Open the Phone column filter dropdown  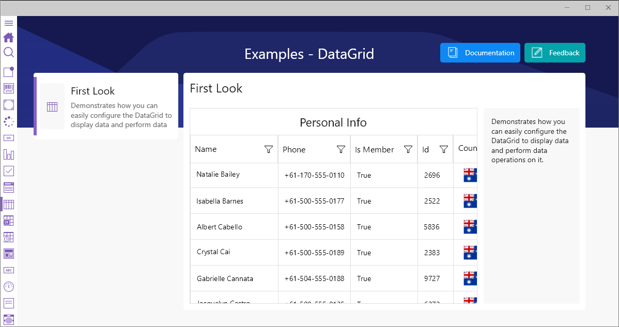click(341, 149)
